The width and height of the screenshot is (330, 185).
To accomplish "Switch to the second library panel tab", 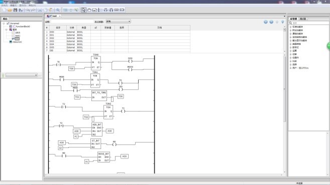I will pos(303,19).
